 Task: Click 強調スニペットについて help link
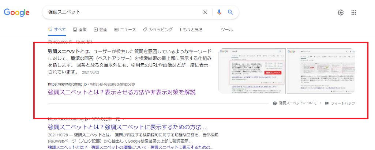298,103
